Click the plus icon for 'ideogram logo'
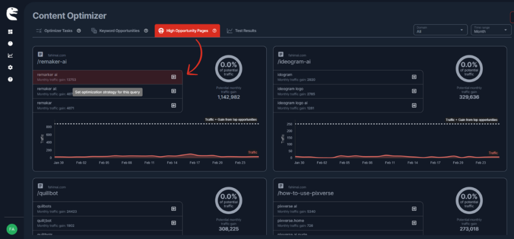Screen dimensions: 514x239 [x=414, y=91]
